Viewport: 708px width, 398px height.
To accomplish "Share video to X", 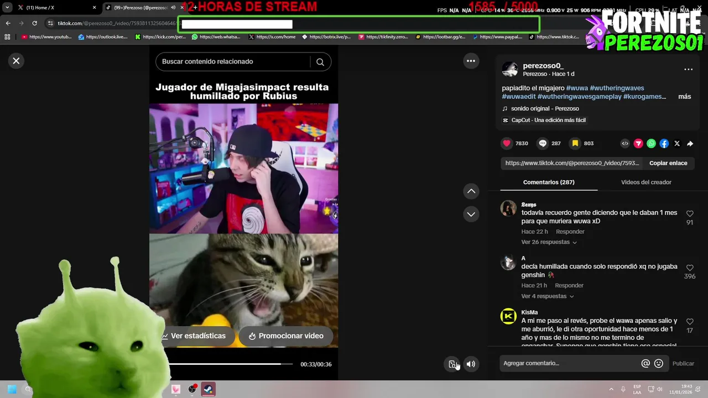I will [677, 143].
